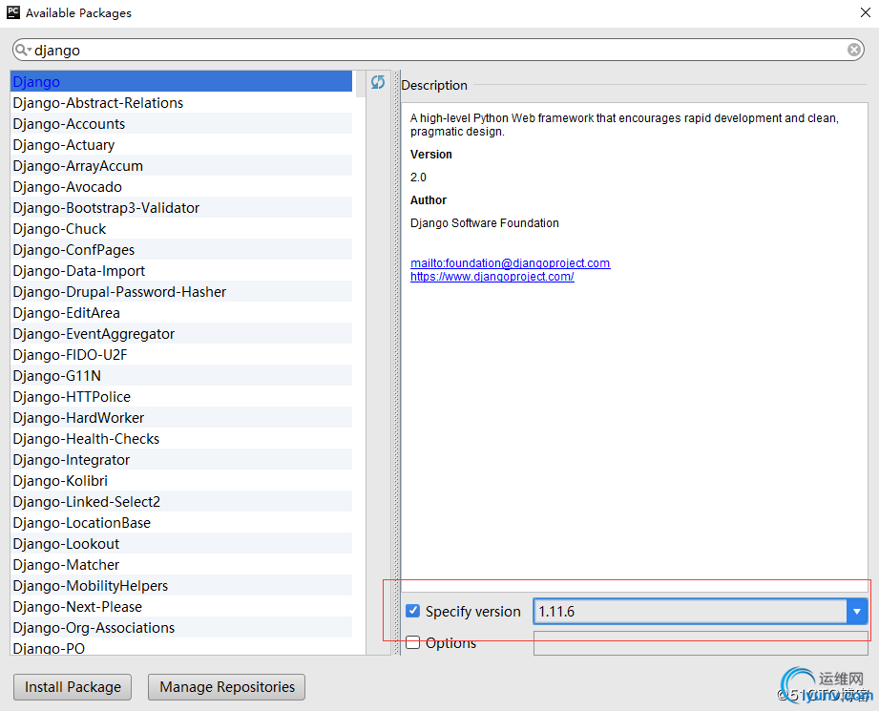The image size is (879, 711).
Task: Focus the django search field
Action: (x=437, y=50)
